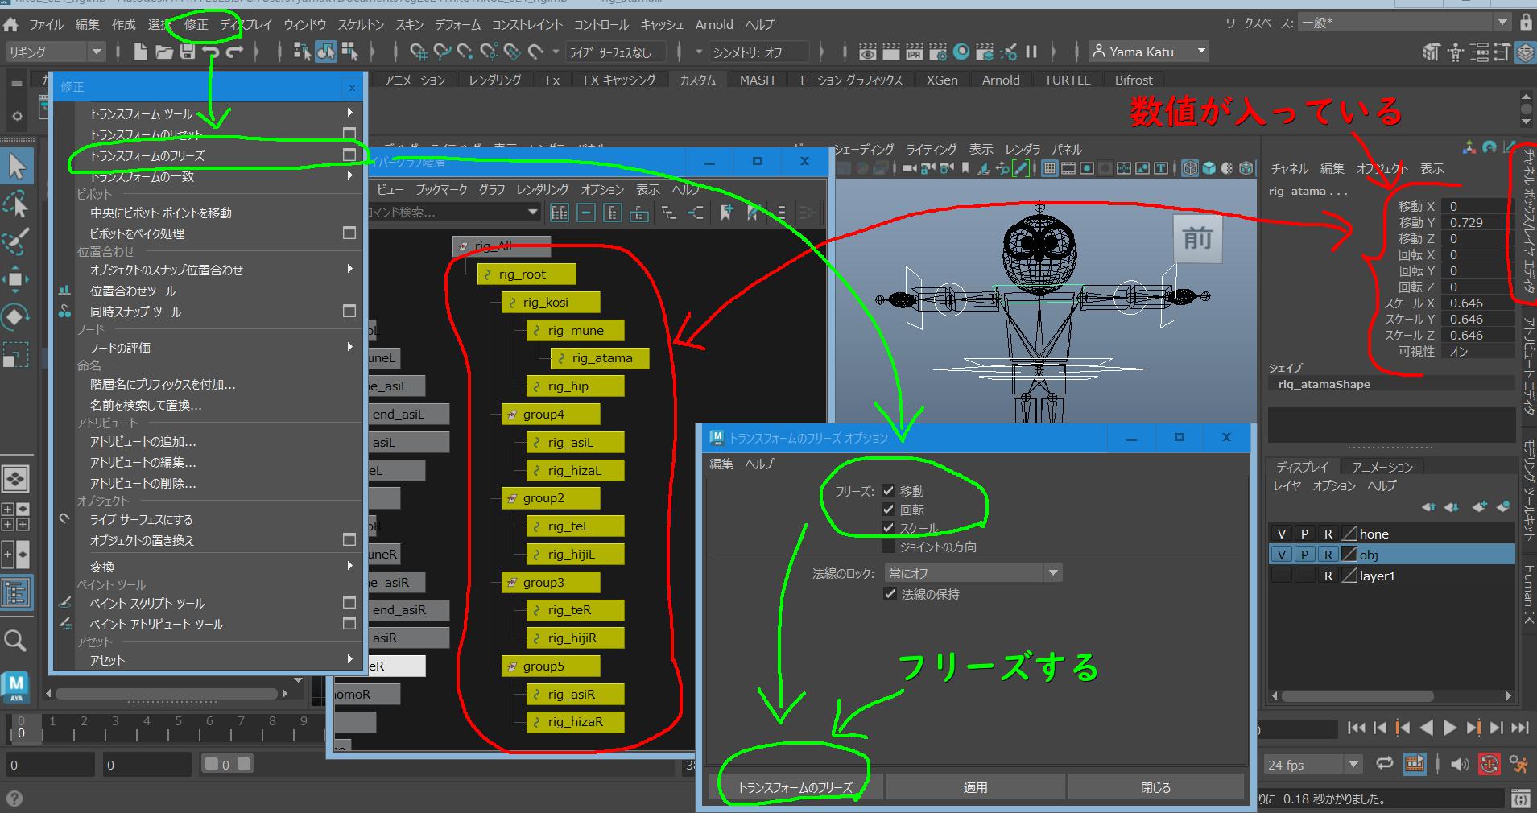This screenshot has width=1537, height=813.
Task: Open the Yama Katu account dropdown
Action: pyautogui.click(x=1149, y=52)
